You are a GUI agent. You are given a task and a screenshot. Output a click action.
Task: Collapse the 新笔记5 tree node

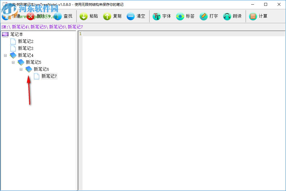coord(13,62)
